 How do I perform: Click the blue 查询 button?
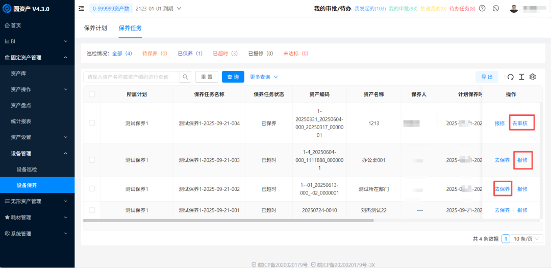click(x=233, y=77)
